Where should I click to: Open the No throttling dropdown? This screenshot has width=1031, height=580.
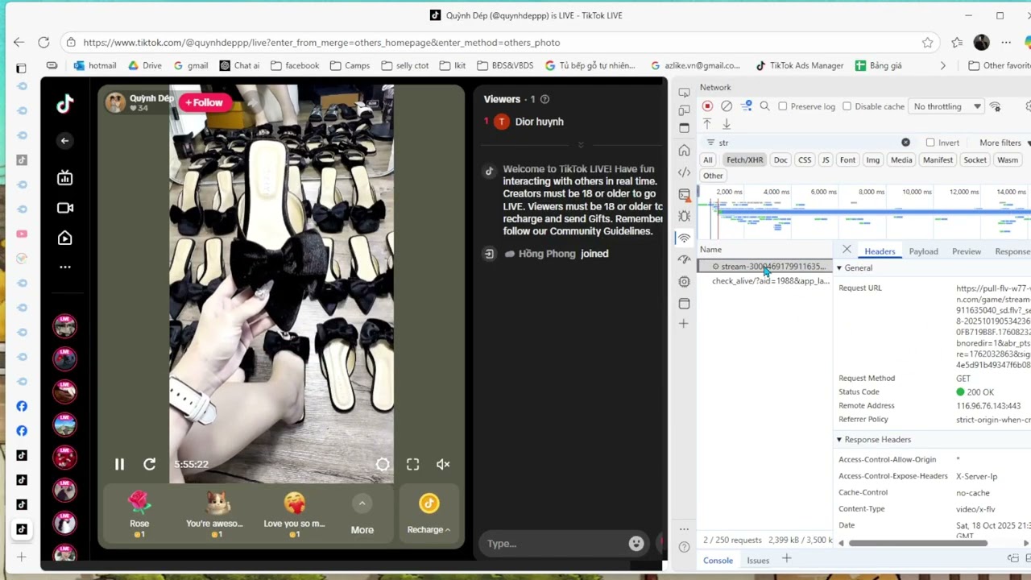947,106
